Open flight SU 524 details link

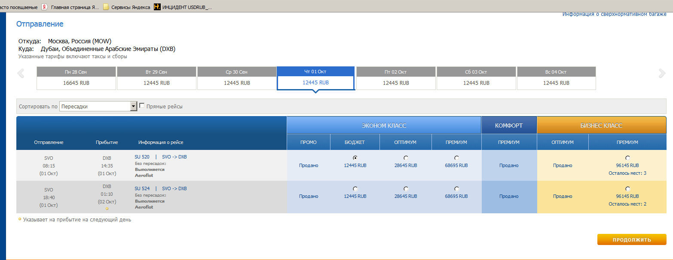[x=142, y=188]
